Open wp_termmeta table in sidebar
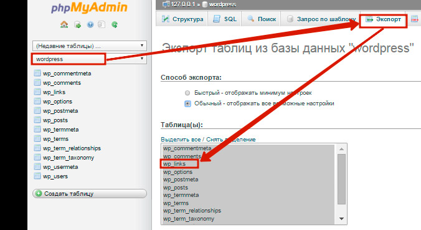The width and height of the screenshot is (421, 230). tap(60, 130)
